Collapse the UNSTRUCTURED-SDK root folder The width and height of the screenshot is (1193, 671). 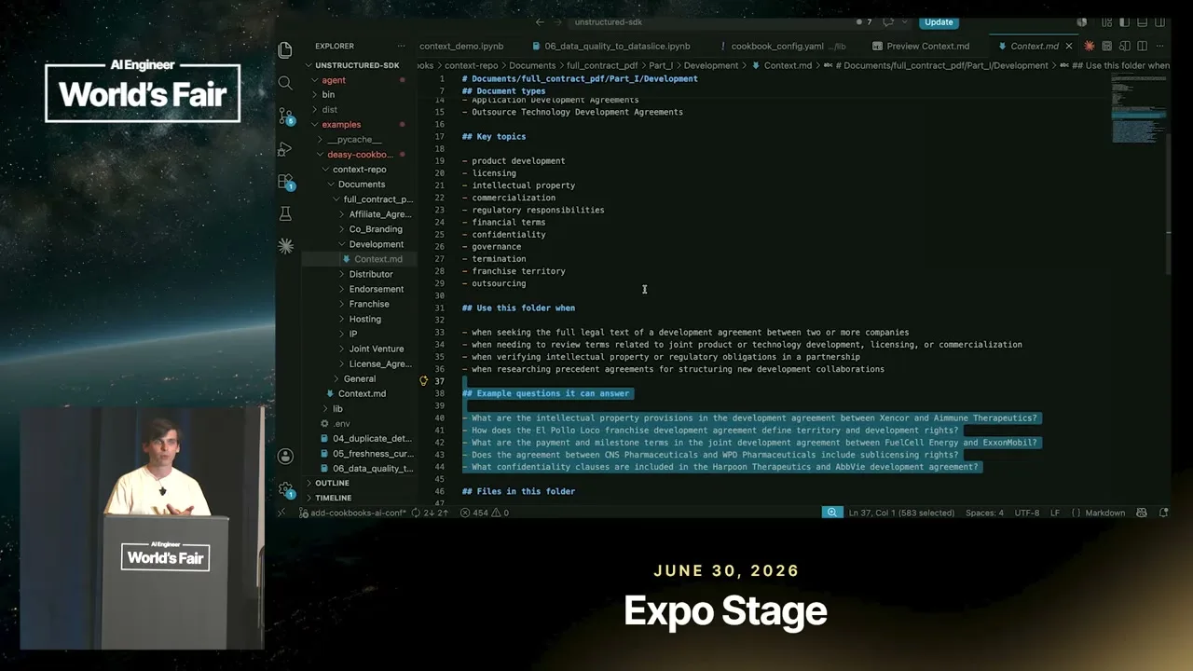click(356, 65)
